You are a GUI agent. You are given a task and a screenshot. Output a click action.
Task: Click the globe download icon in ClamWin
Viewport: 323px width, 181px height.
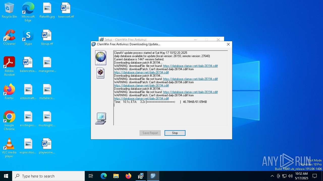[101, 58]
